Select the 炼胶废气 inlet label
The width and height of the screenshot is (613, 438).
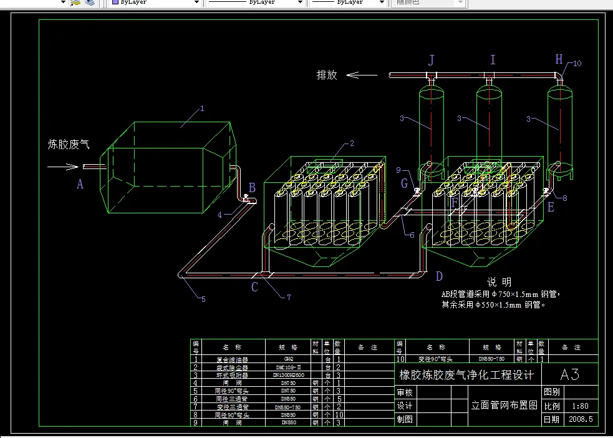click(x=69, y=144)
